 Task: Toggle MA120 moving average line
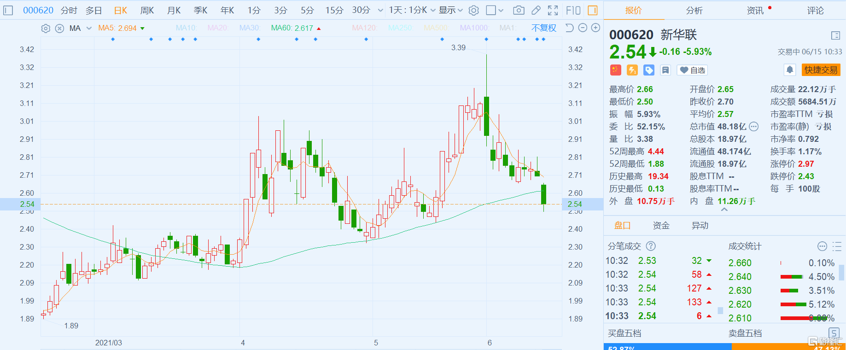point(364,28)
